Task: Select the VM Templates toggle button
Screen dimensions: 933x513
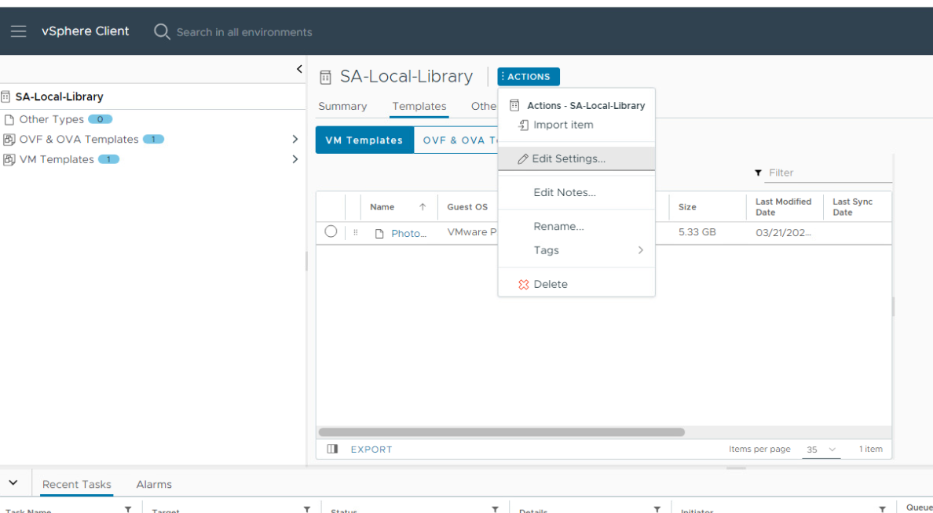Action: (364, 140)
